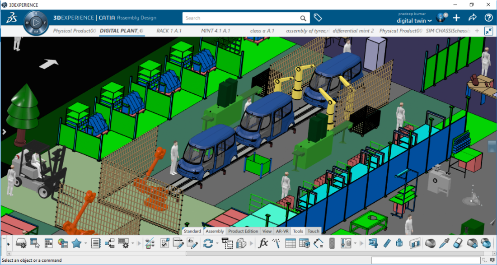Click the blue weight inertia icon
The width and height of the screenshot is (497, 265).
pyautogui.click(x=399, y=243)
